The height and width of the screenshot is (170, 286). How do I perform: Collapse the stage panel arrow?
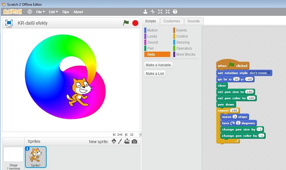tap(140, 135)
